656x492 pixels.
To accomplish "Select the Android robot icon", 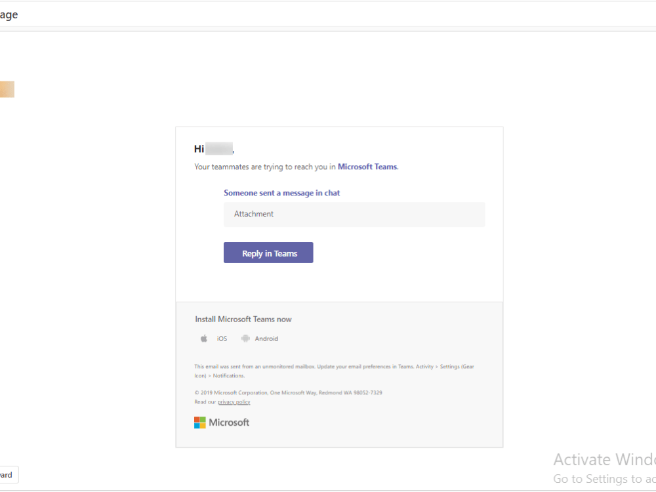I will (x=245, y=338).
